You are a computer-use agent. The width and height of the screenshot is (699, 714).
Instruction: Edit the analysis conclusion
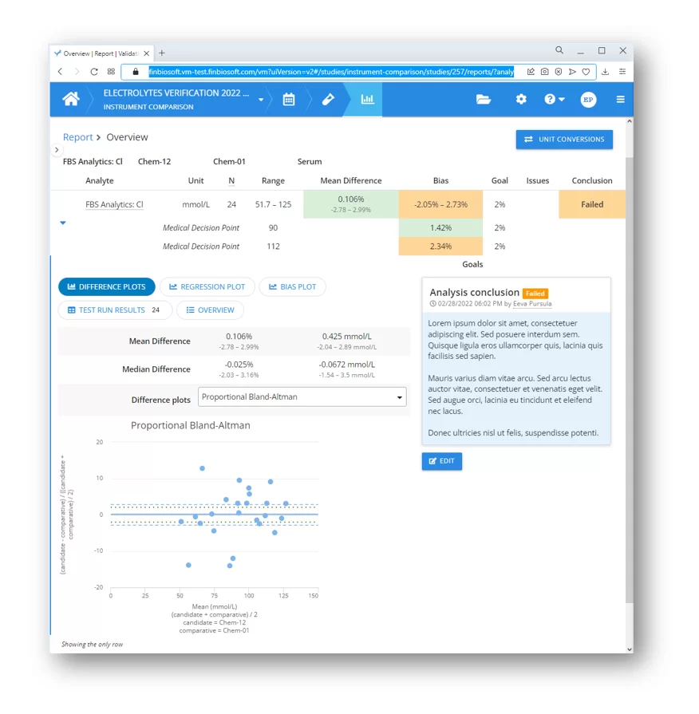coord(441,461)
